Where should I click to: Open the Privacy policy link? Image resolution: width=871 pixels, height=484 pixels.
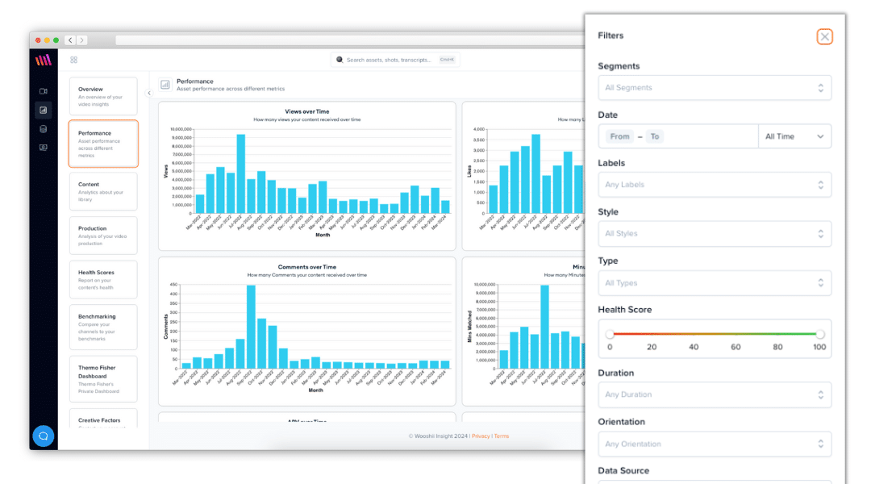coord(481,436)
